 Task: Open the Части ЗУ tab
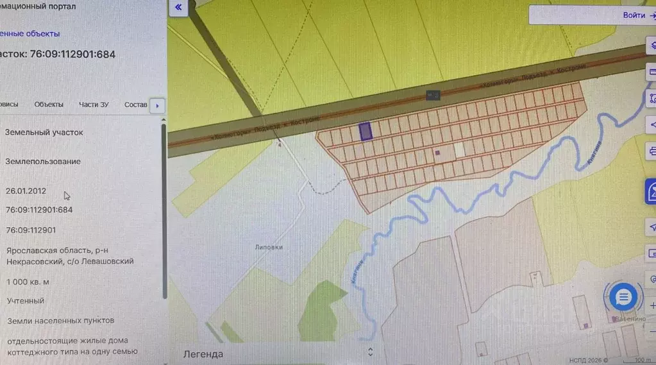[x=94, y=105]
